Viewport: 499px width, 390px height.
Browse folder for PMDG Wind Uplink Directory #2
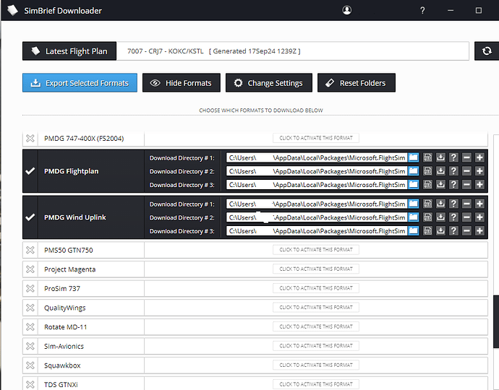tap(414, 217)
